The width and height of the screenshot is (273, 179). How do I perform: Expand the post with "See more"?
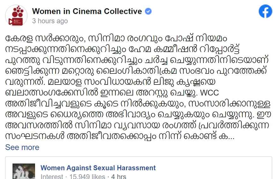[x=22, y=147]
